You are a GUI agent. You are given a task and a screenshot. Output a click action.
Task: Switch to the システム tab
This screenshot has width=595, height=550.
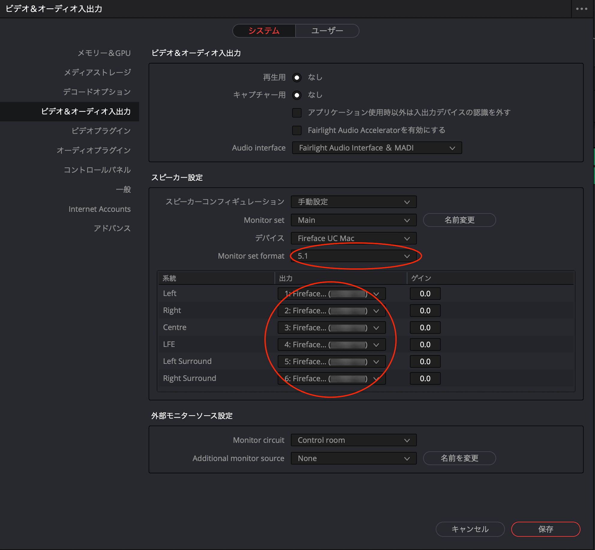click(265, 30)
